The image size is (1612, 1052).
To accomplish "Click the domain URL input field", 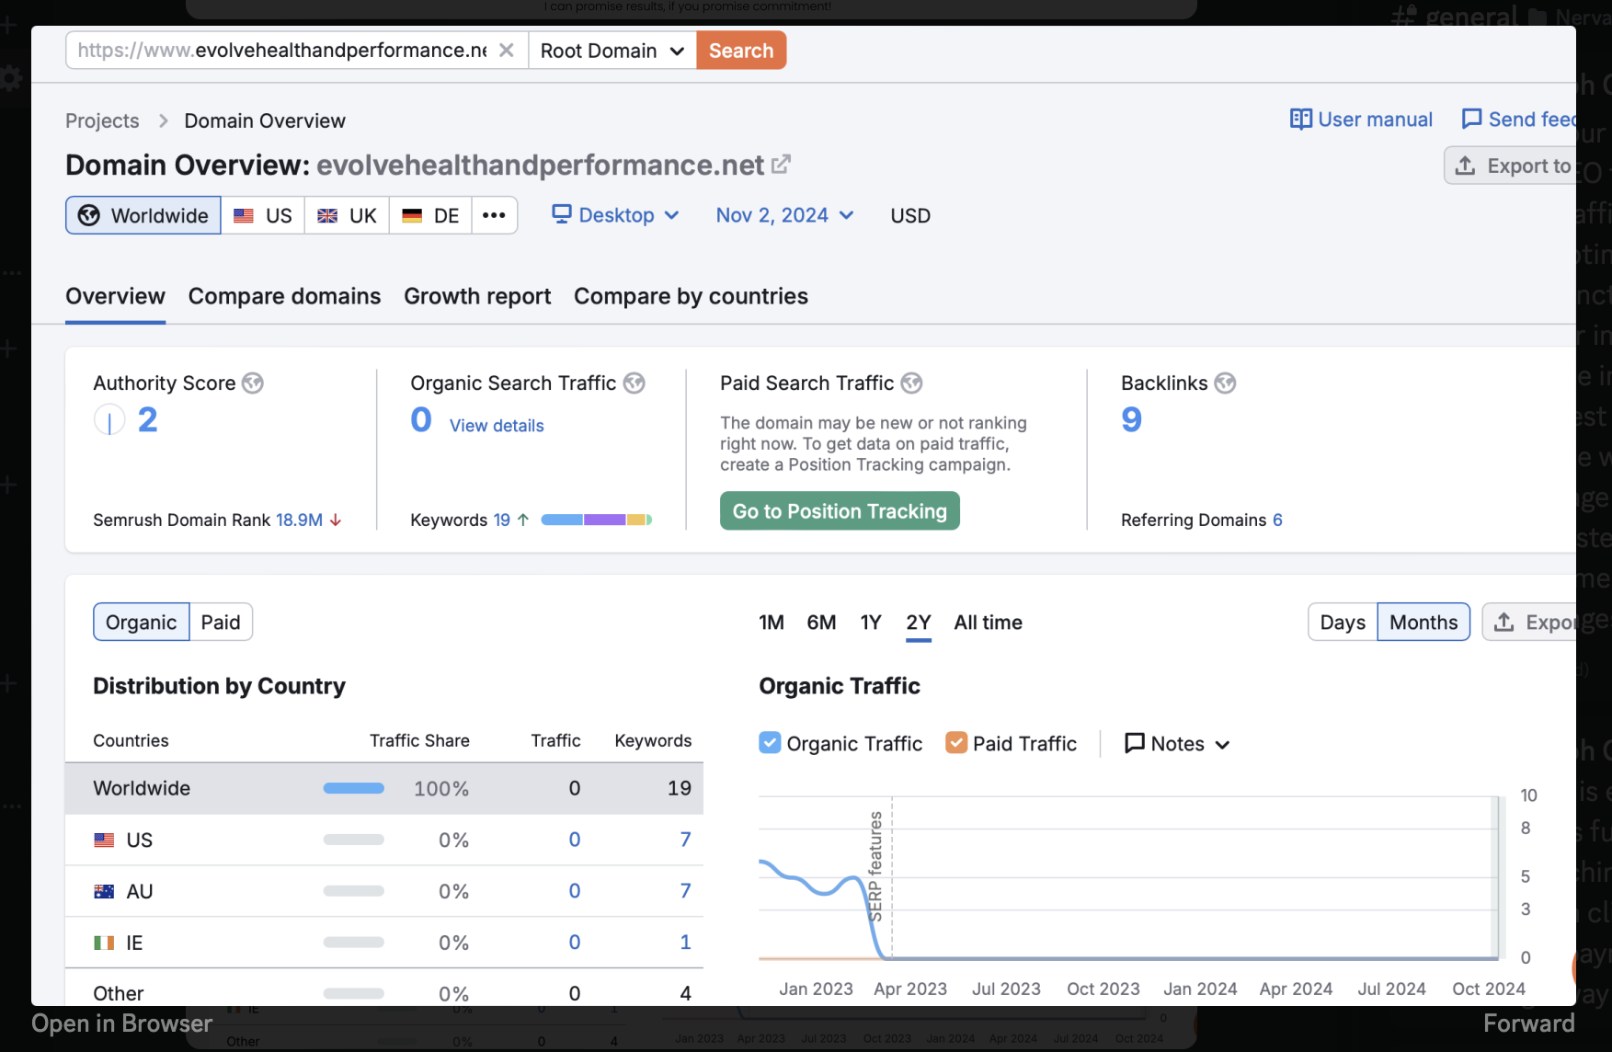I will (x=281, y=51).
